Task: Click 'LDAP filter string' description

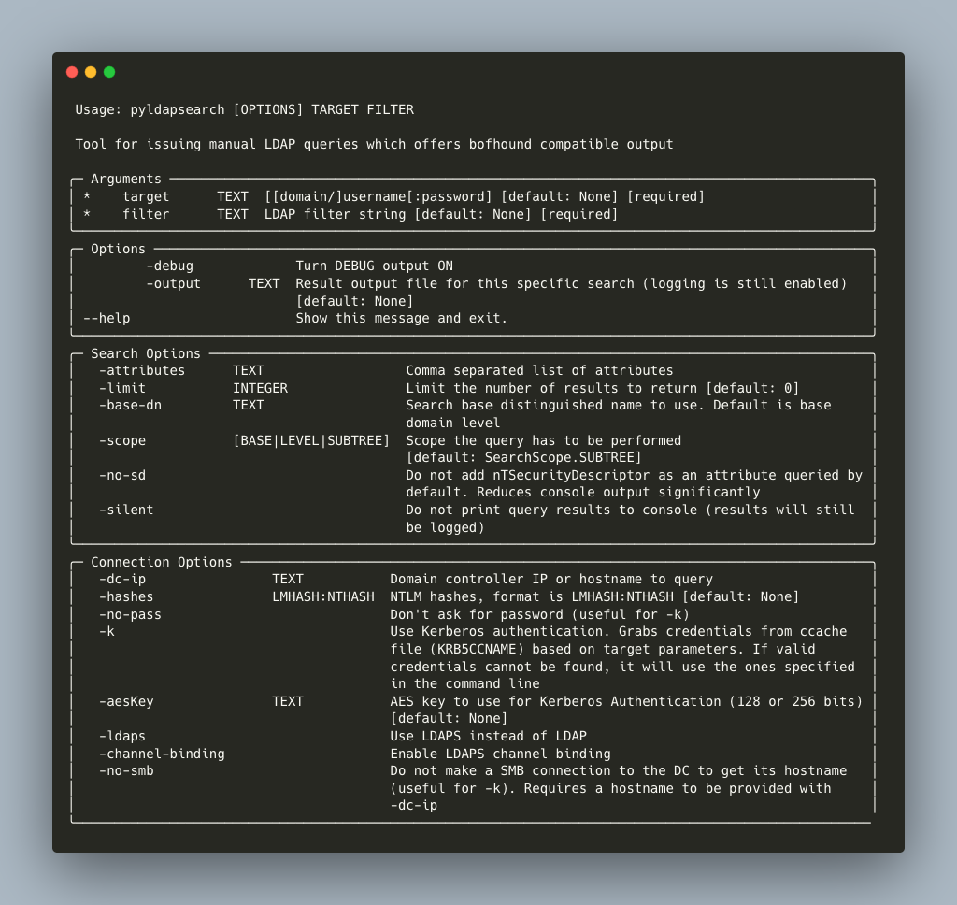Action: [336, 214]
